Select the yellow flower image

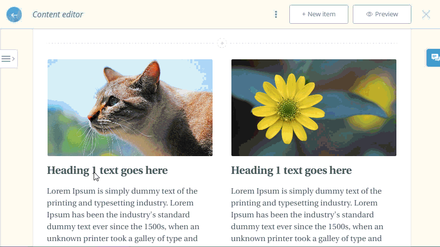[314, 108]
